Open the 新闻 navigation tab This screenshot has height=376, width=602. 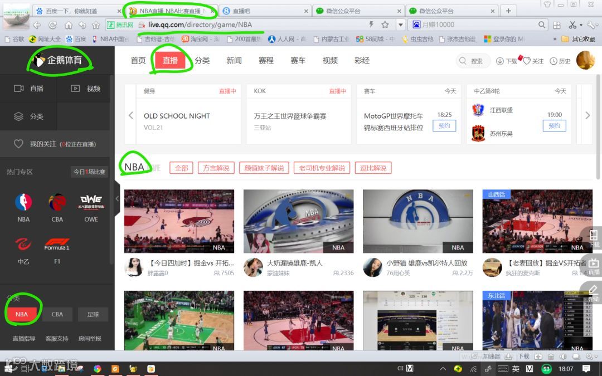tap(234, 61)
